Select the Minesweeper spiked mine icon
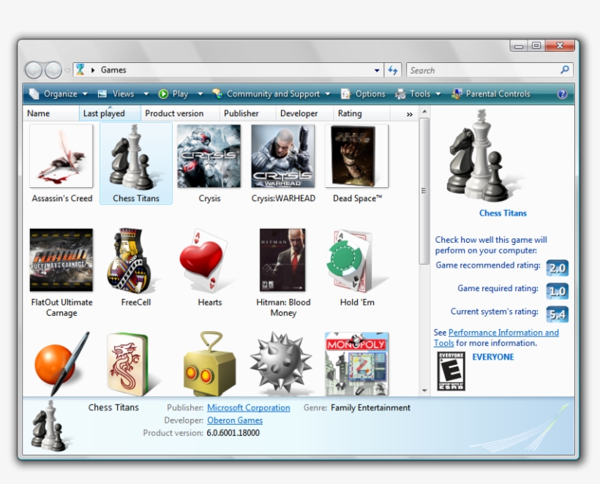 [281, 363]
